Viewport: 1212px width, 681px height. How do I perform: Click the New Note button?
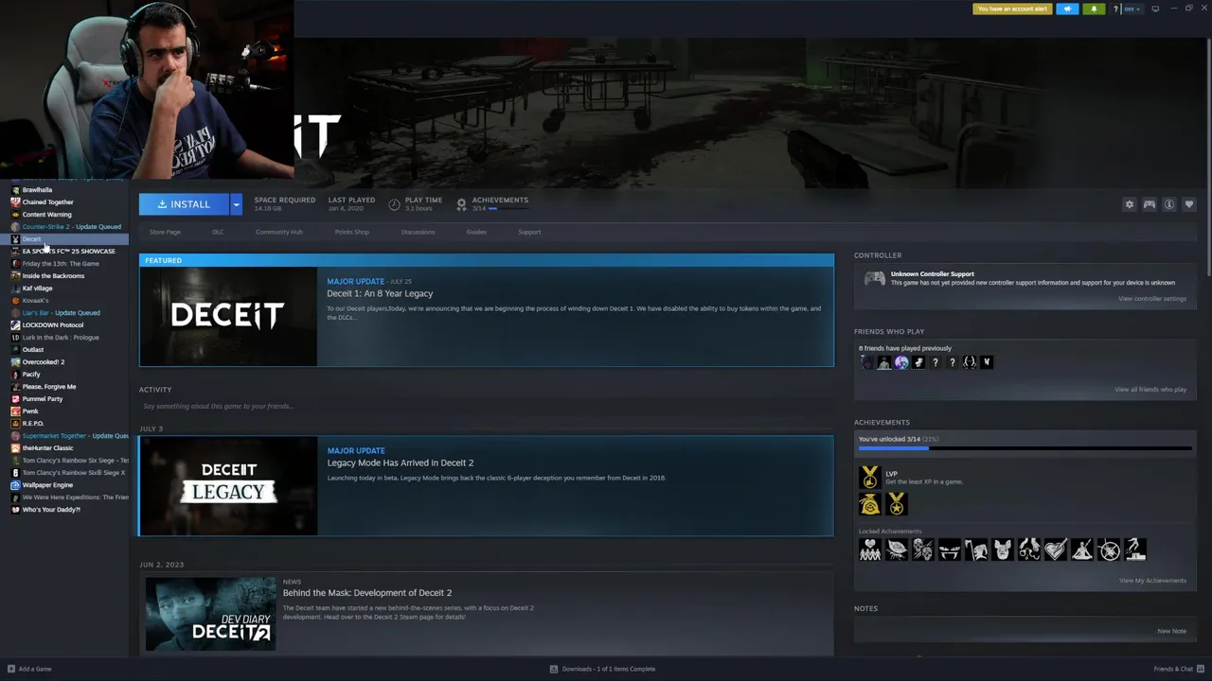coord(1171,631)
